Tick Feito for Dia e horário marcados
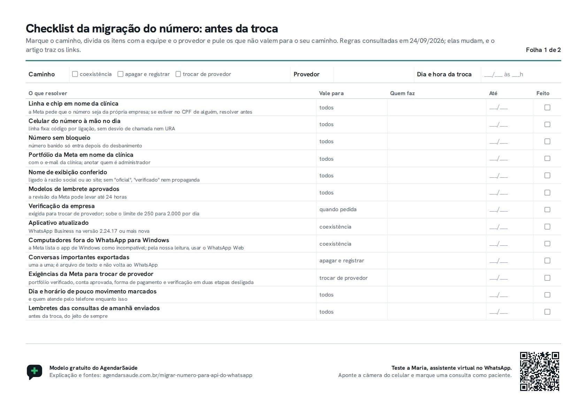 coord(547,295)
